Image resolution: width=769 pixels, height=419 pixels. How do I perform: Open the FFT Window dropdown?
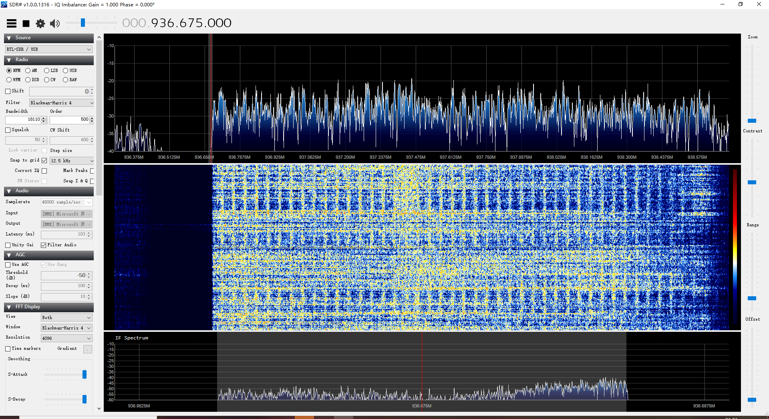[66, 328]
